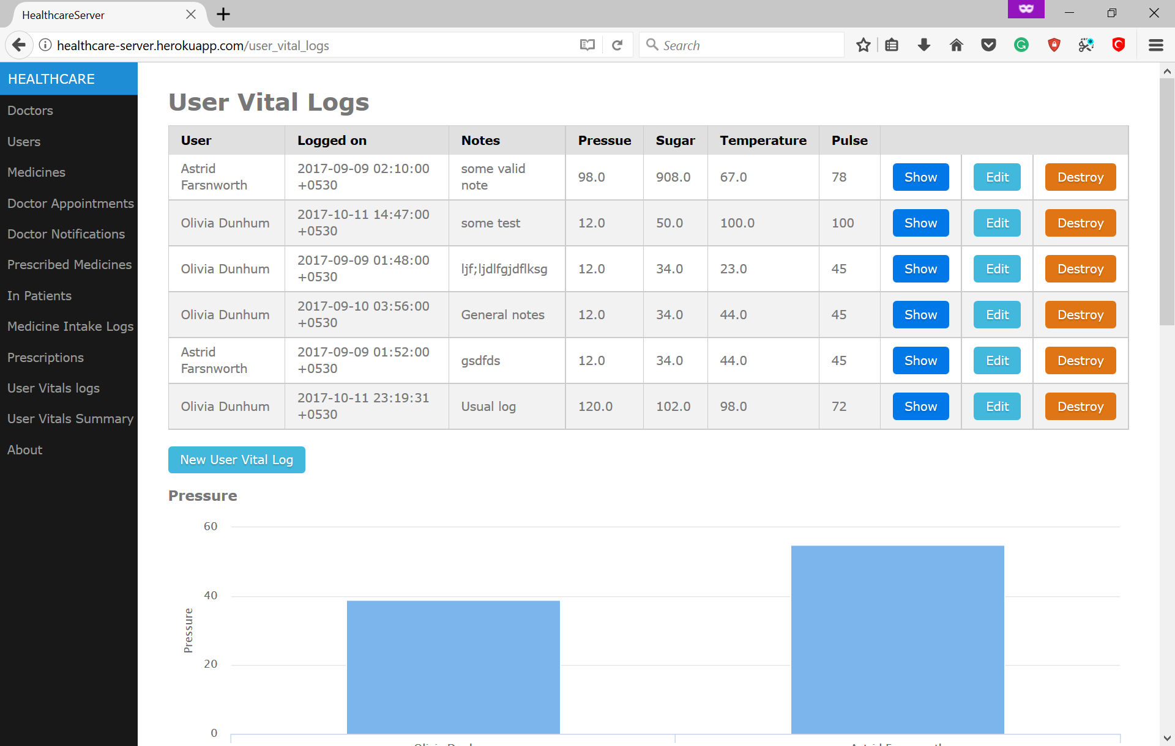Viewport: 1175px width, 746px height.
Task: Show site information icon in address bar
Action: 45,45
